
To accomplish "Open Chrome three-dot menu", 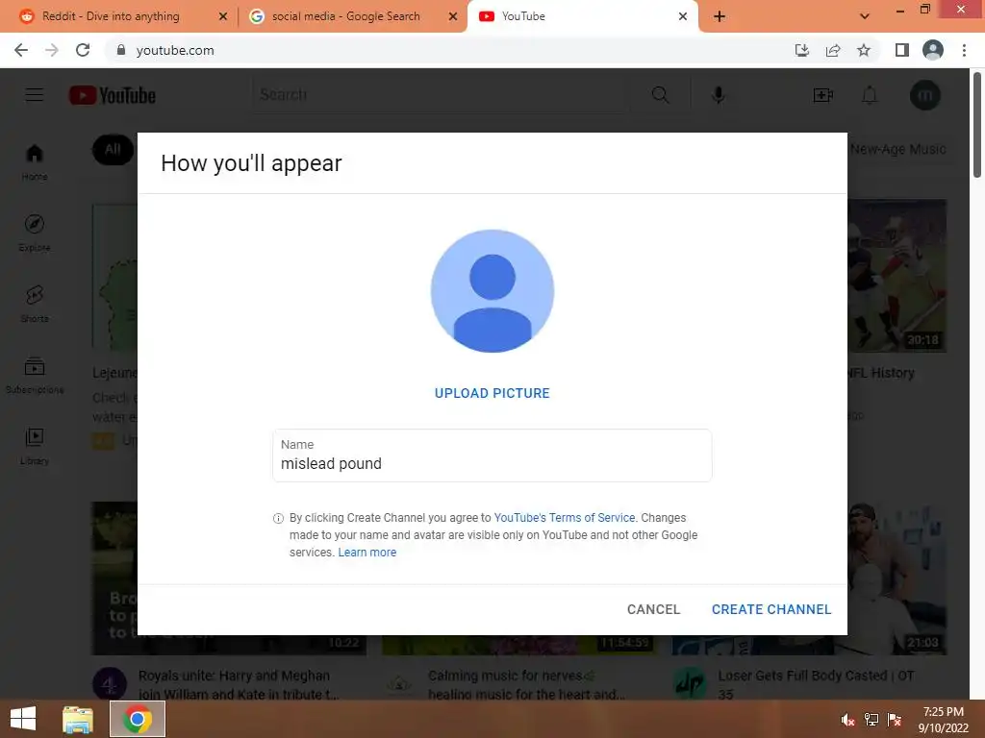I will click(x=964, y=50).
